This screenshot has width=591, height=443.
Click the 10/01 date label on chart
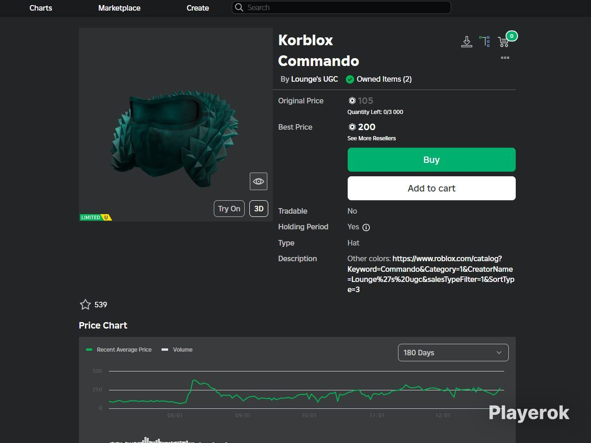[309, 415]
